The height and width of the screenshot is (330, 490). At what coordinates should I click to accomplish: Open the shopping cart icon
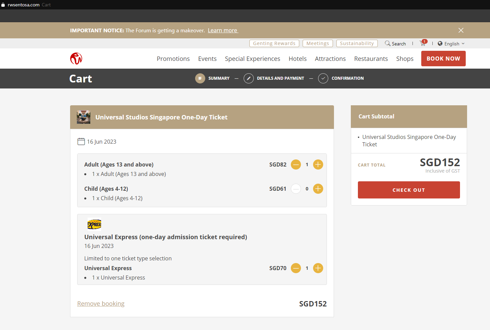tap(423, 43)
